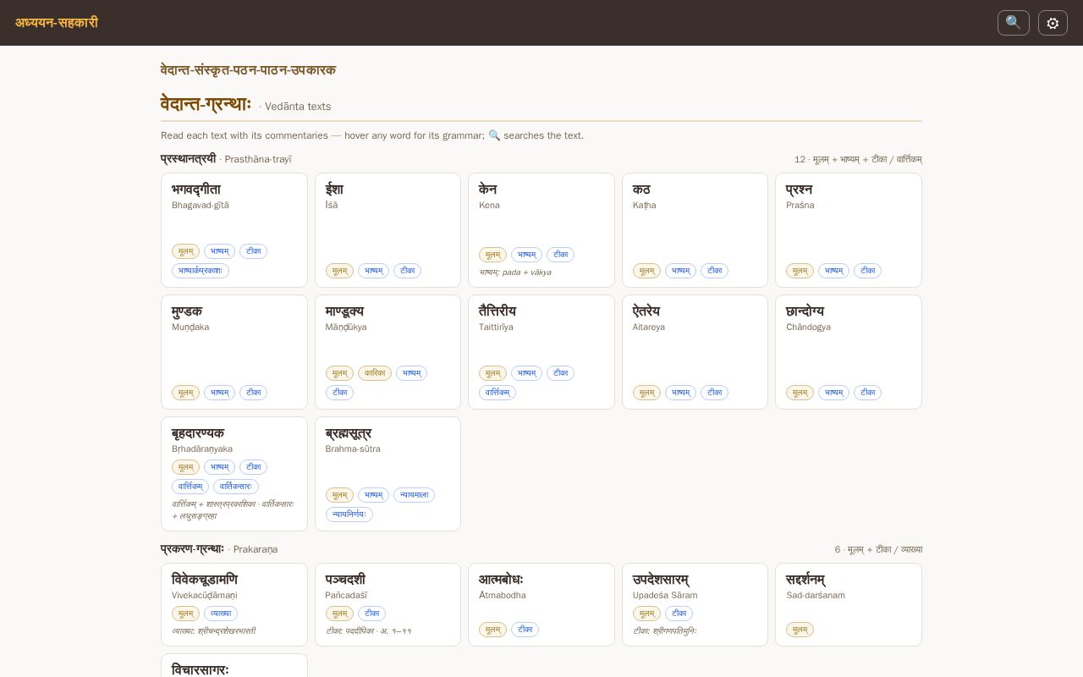Screen dimensions: 1083x677
Task: Choose the न्यायमाला chip on the Brahma-sūtra card
Action: 414,495
